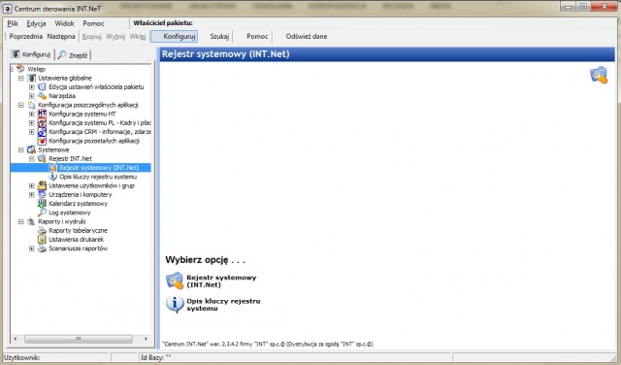Collapse the Ustawienia globalne tree node
The width and height of the screenshot is (621, 365).
(21, 78)
